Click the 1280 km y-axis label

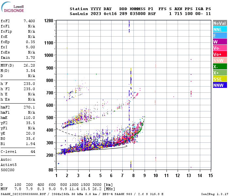[49, 21]
